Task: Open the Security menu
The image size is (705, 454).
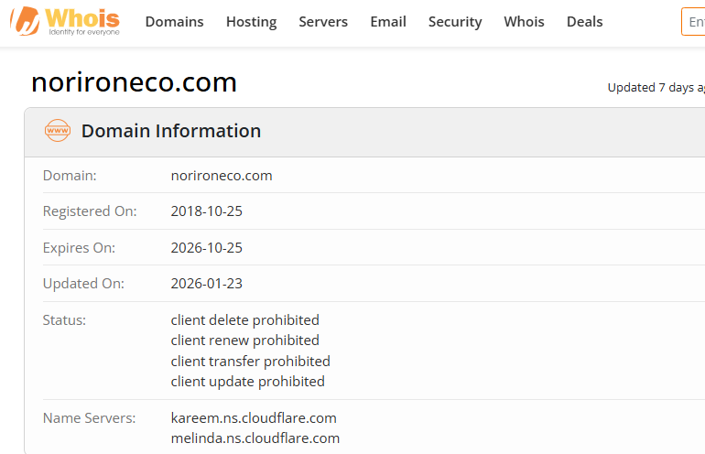Action: coord(455,22)
